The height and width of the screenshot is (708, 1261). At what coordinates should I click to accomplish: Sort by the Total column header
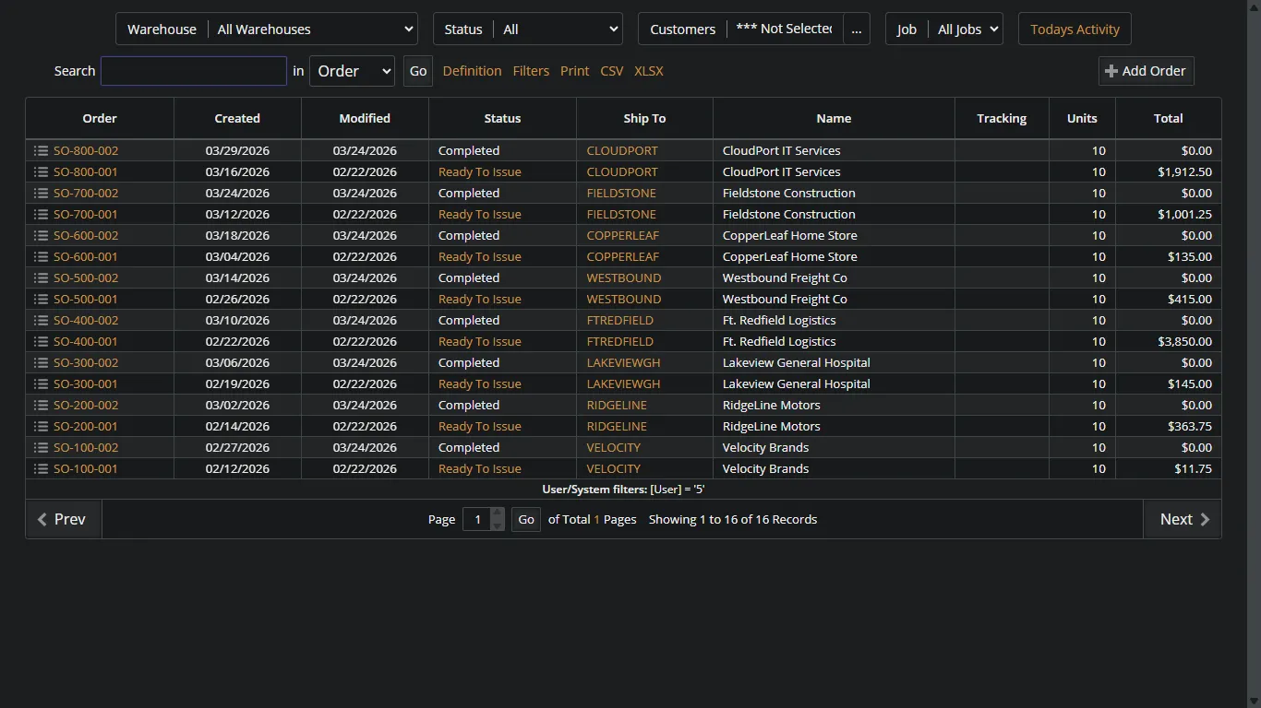point(1168,118)
